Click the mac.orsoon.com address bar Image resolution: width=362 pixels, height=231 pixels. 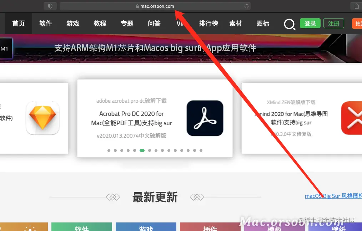(155, 6)
